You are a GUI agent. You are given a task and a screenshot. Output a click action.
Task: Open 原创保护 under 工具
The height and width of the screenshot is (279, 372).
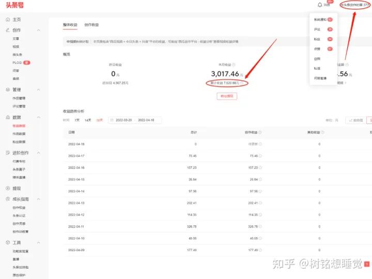(x=19, y=275)
